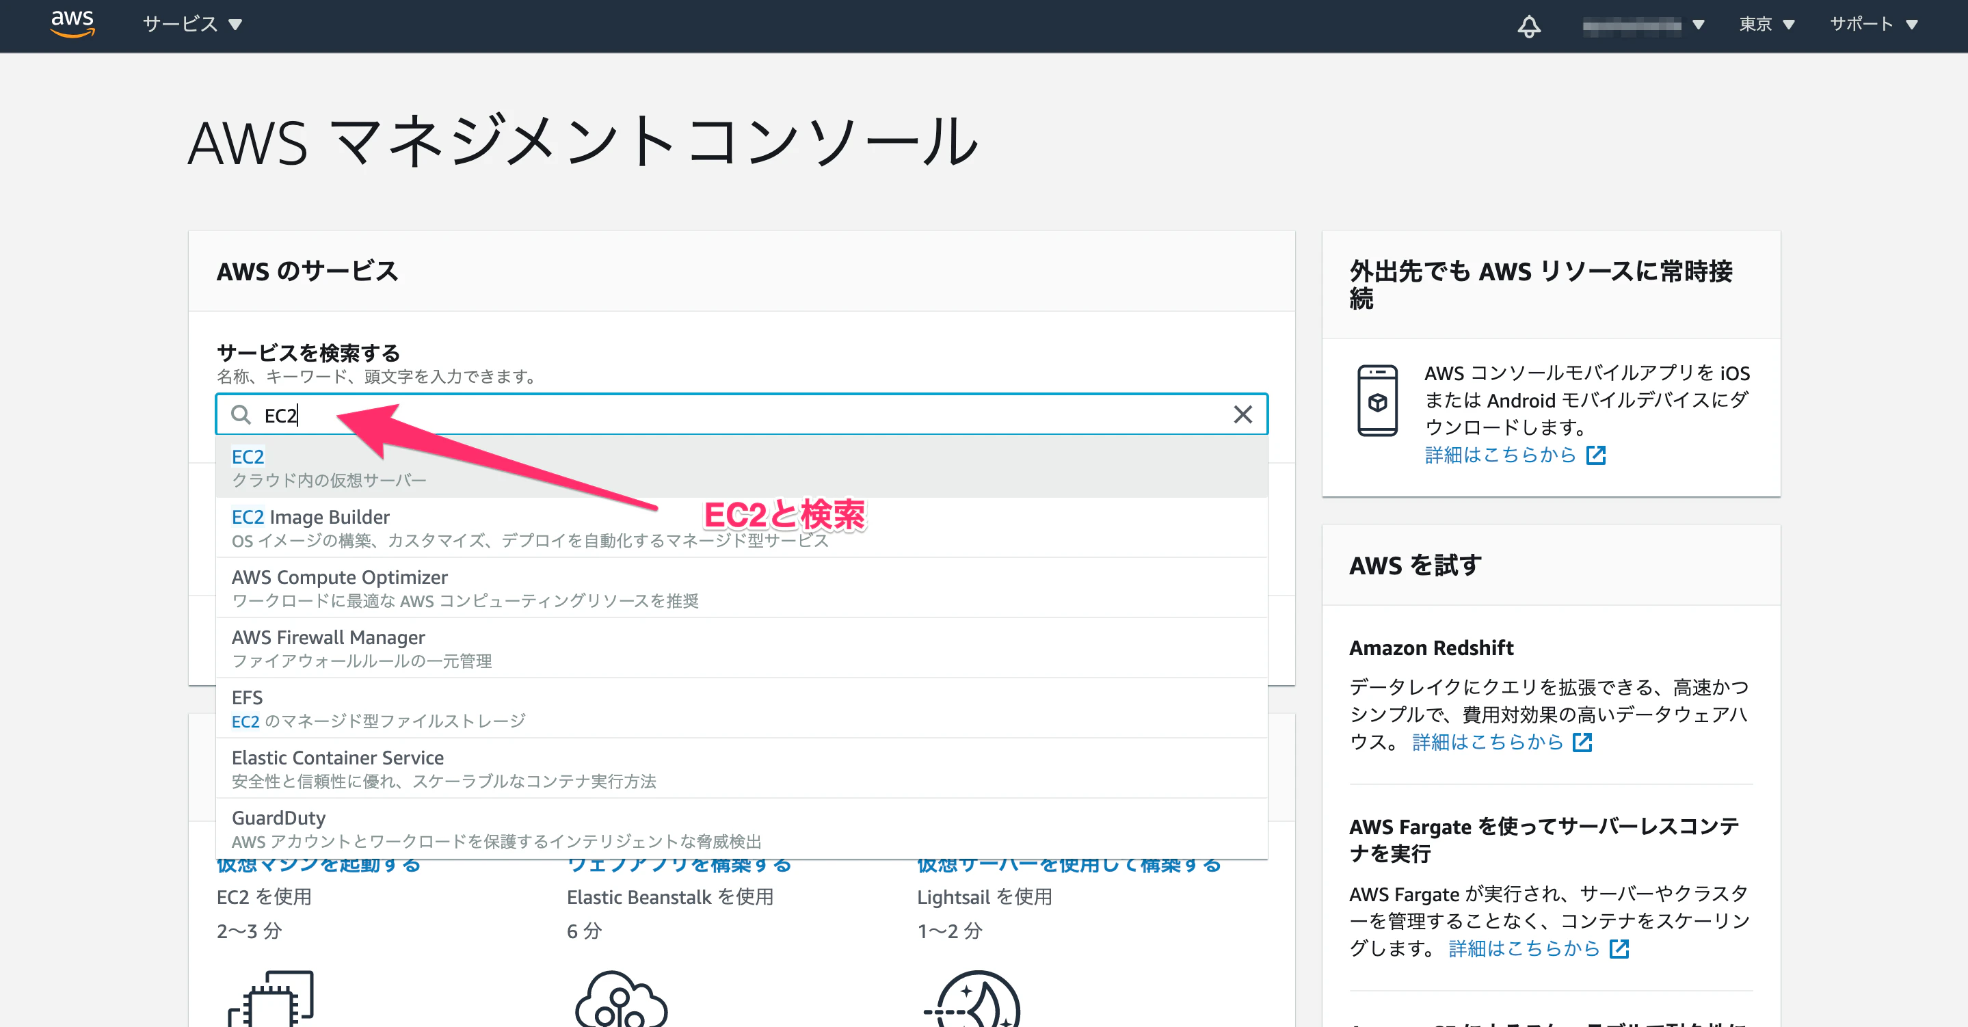Select the EC2 search result
This screenshot has height=1027, width=1968.
click(x=742, y=467)
